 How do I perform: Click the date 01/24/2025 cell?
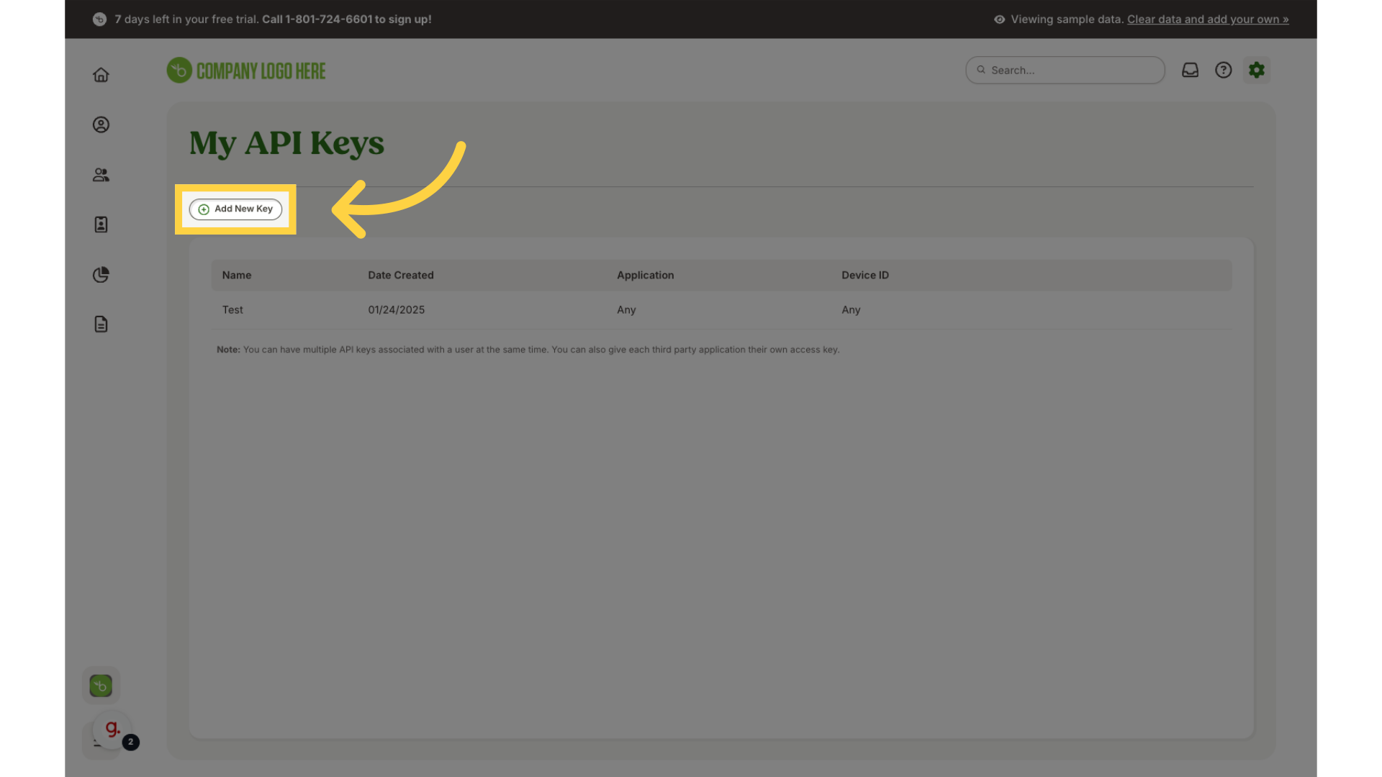click(397, 310)
